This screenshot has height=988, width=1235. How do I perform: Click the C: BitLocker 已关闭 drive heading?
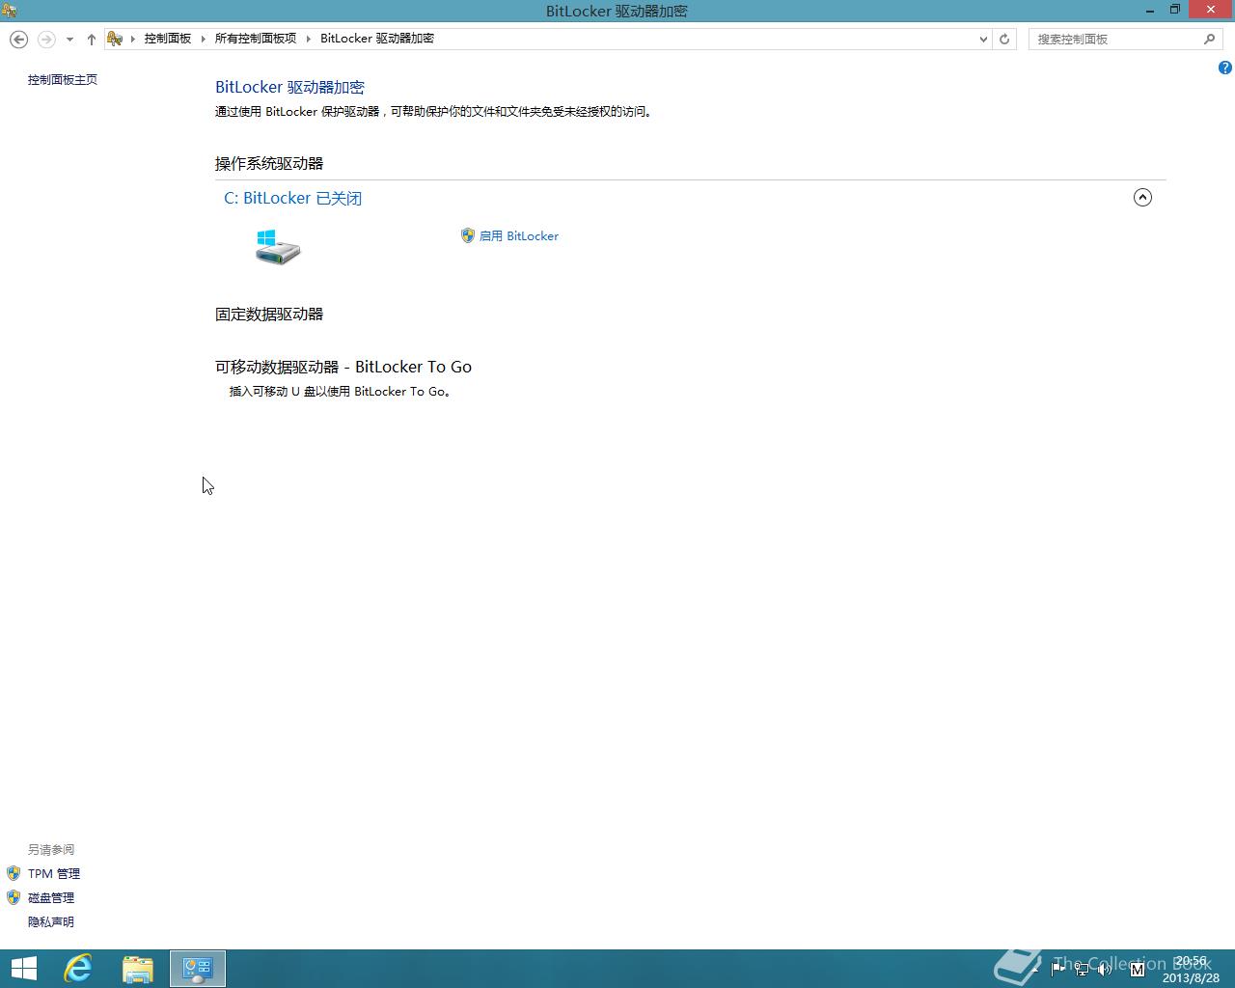[293, 198]
